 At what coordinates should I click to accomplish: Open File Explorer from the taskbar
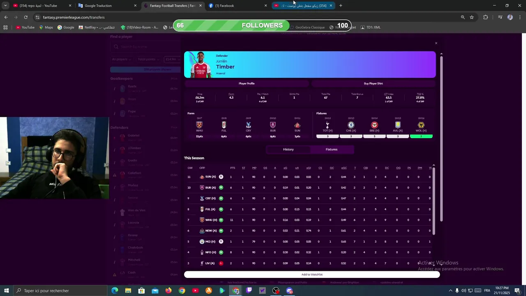click(128, 291)
